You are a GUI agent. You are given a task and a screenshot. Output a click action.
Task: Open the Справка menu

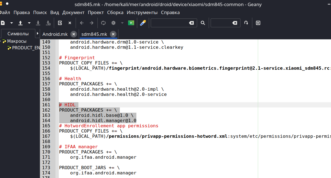click(170, 12)
